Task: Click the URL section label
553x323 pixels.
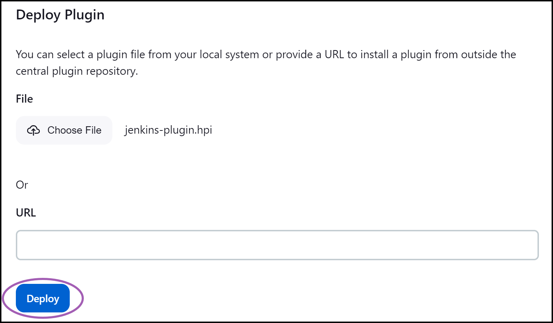Action: pos(26,212)
